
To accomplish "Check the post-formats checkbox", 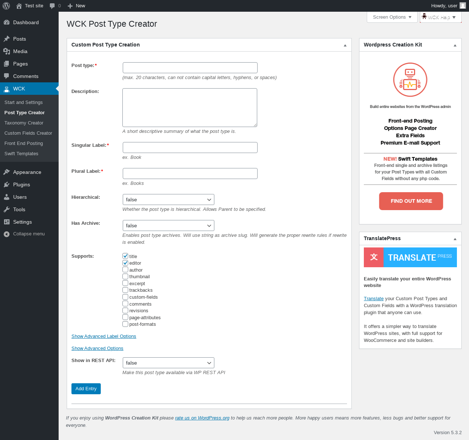I will (x=125, y=324).
